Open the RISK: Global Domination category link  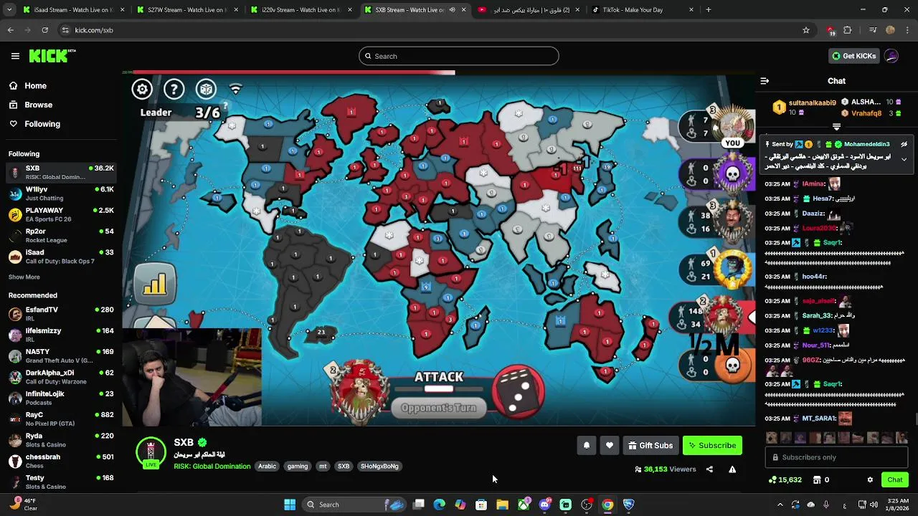click(212, 467)
